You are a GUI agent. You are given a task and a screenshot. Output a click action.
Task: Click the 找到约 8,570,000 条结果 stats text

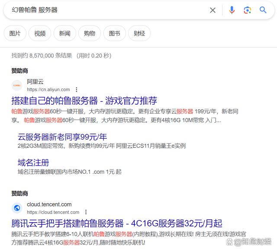click(x=42, y=56)
